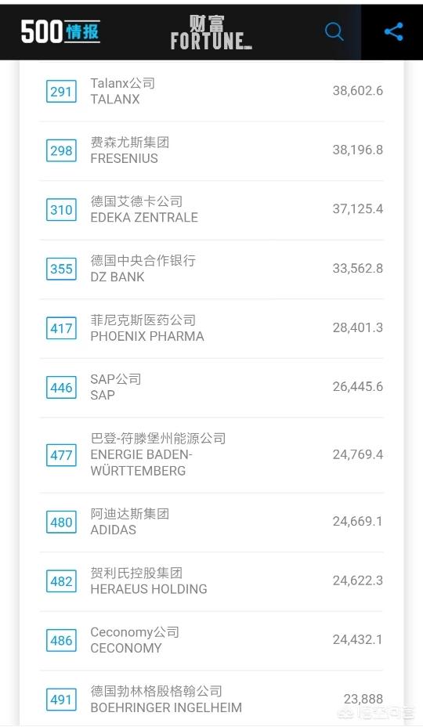Open the PHOENIX PHARMA entry

pyautogui.click(x=211, y=328)
